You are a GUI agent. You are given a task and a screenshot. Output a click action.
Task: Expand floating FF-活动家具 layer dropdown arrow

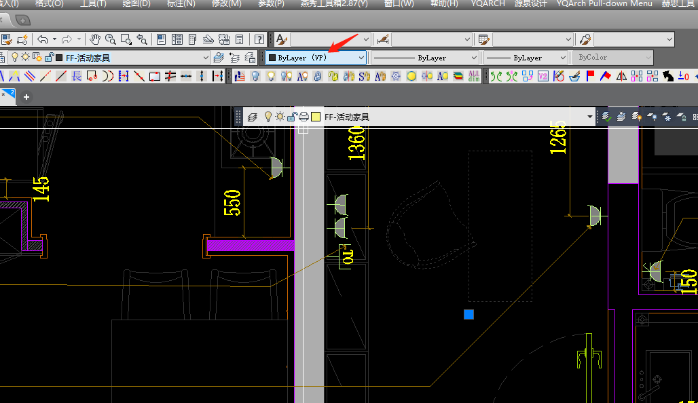click(x=590, y=117)
